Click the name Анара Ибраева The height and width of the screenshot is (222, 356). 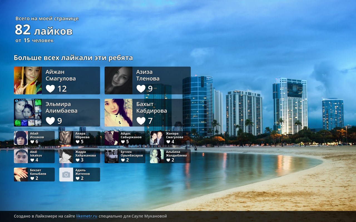click(82, 135)
